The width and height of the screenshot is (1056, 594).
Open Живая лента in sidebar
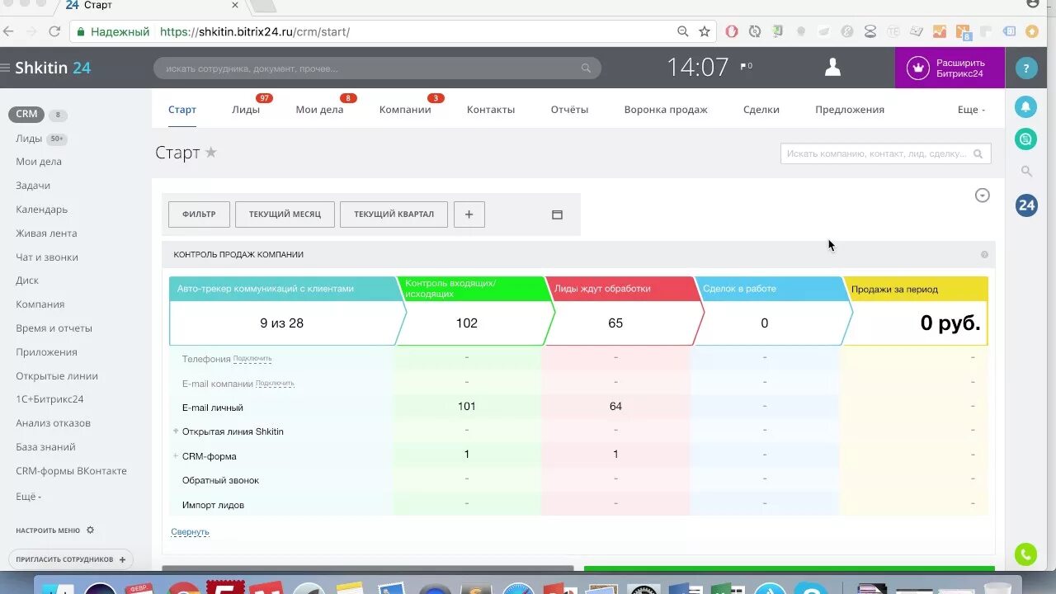[46, 233]
